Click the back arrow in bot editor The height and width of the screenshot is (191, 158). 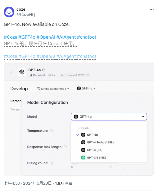(x=11, y=72)
